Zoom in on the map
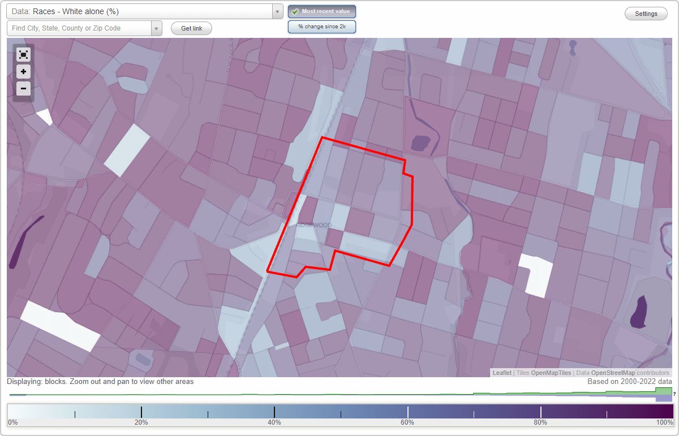 23,71
